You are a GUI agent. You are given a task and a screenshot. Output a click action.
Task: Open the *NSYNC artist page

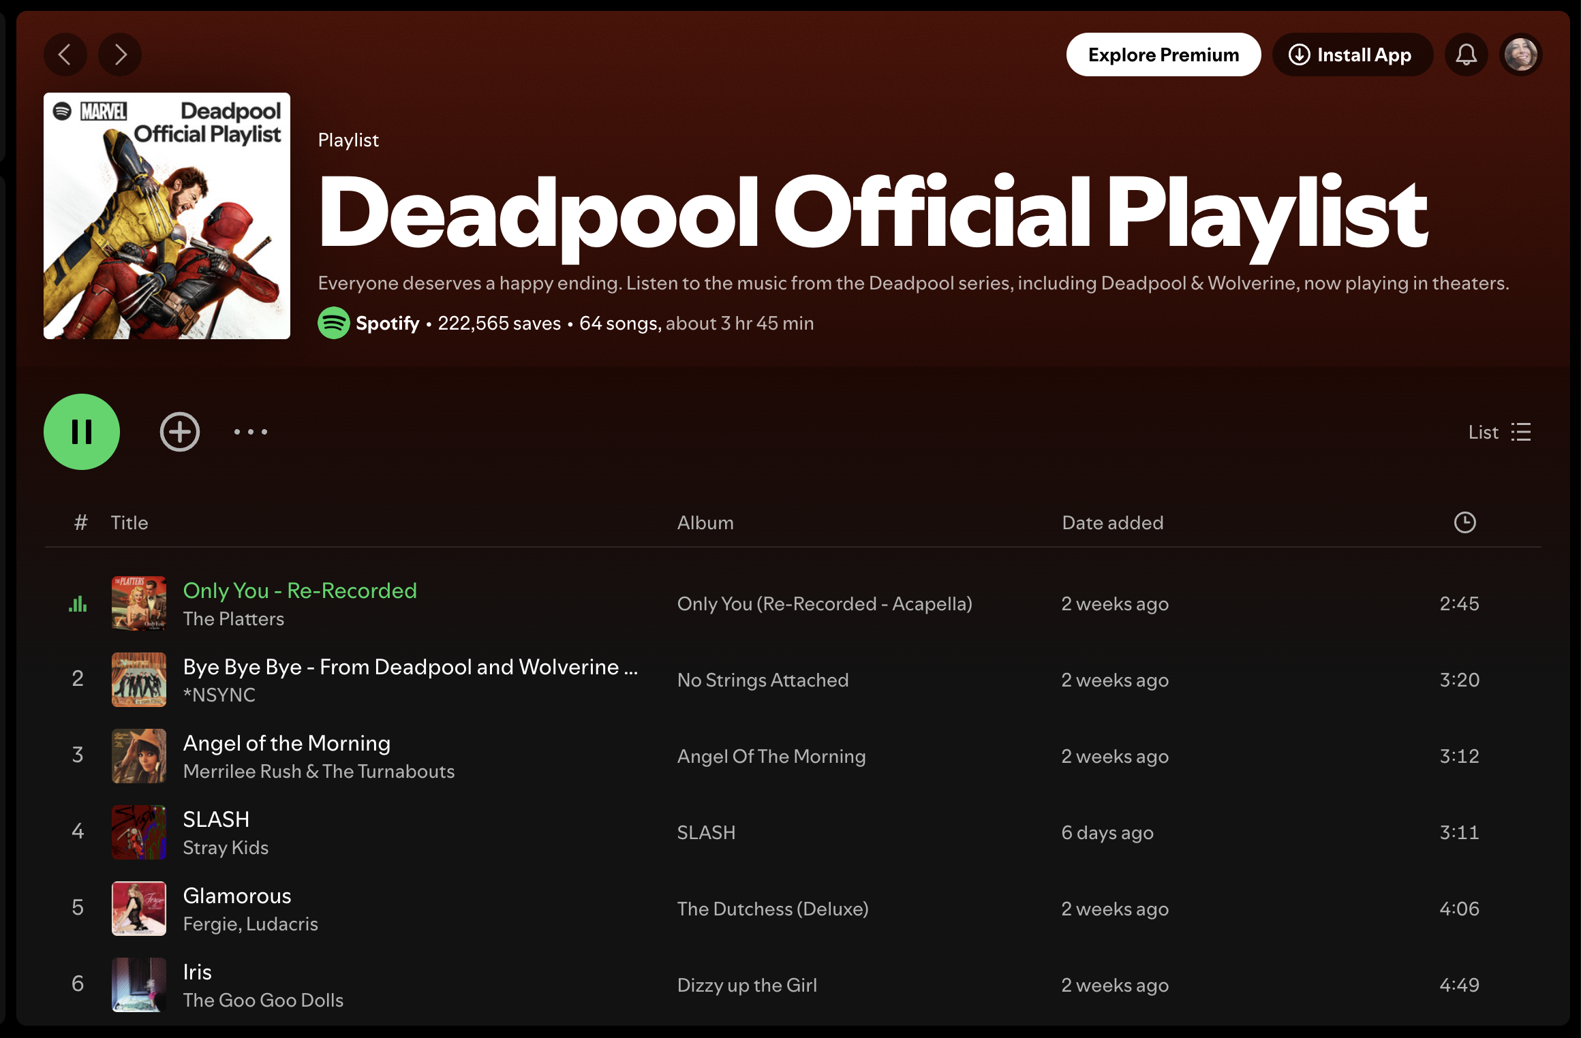[x=219, y=695]
